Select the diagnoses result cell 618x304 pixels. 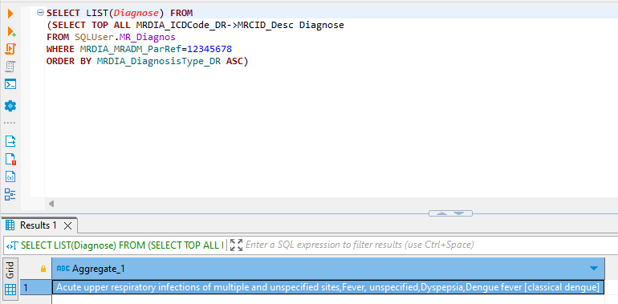(x=328, y=287)
